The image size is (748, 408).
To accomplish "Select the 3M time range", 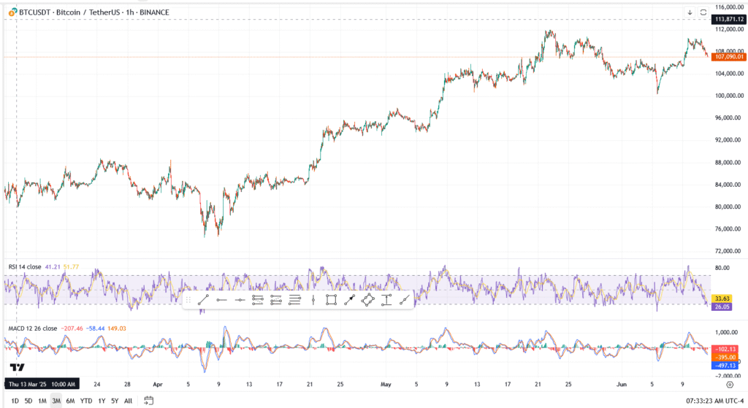I will click(x=56, y=400).
